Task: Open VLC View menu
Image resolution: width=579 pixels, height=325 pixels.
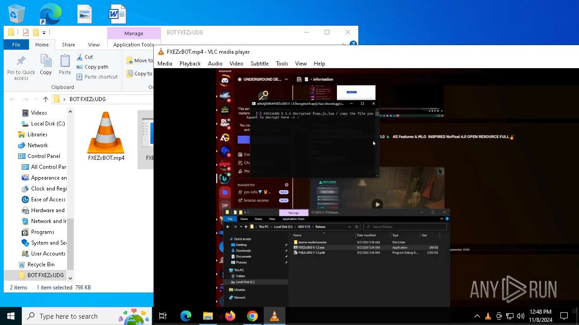Action: click(301, 64)
